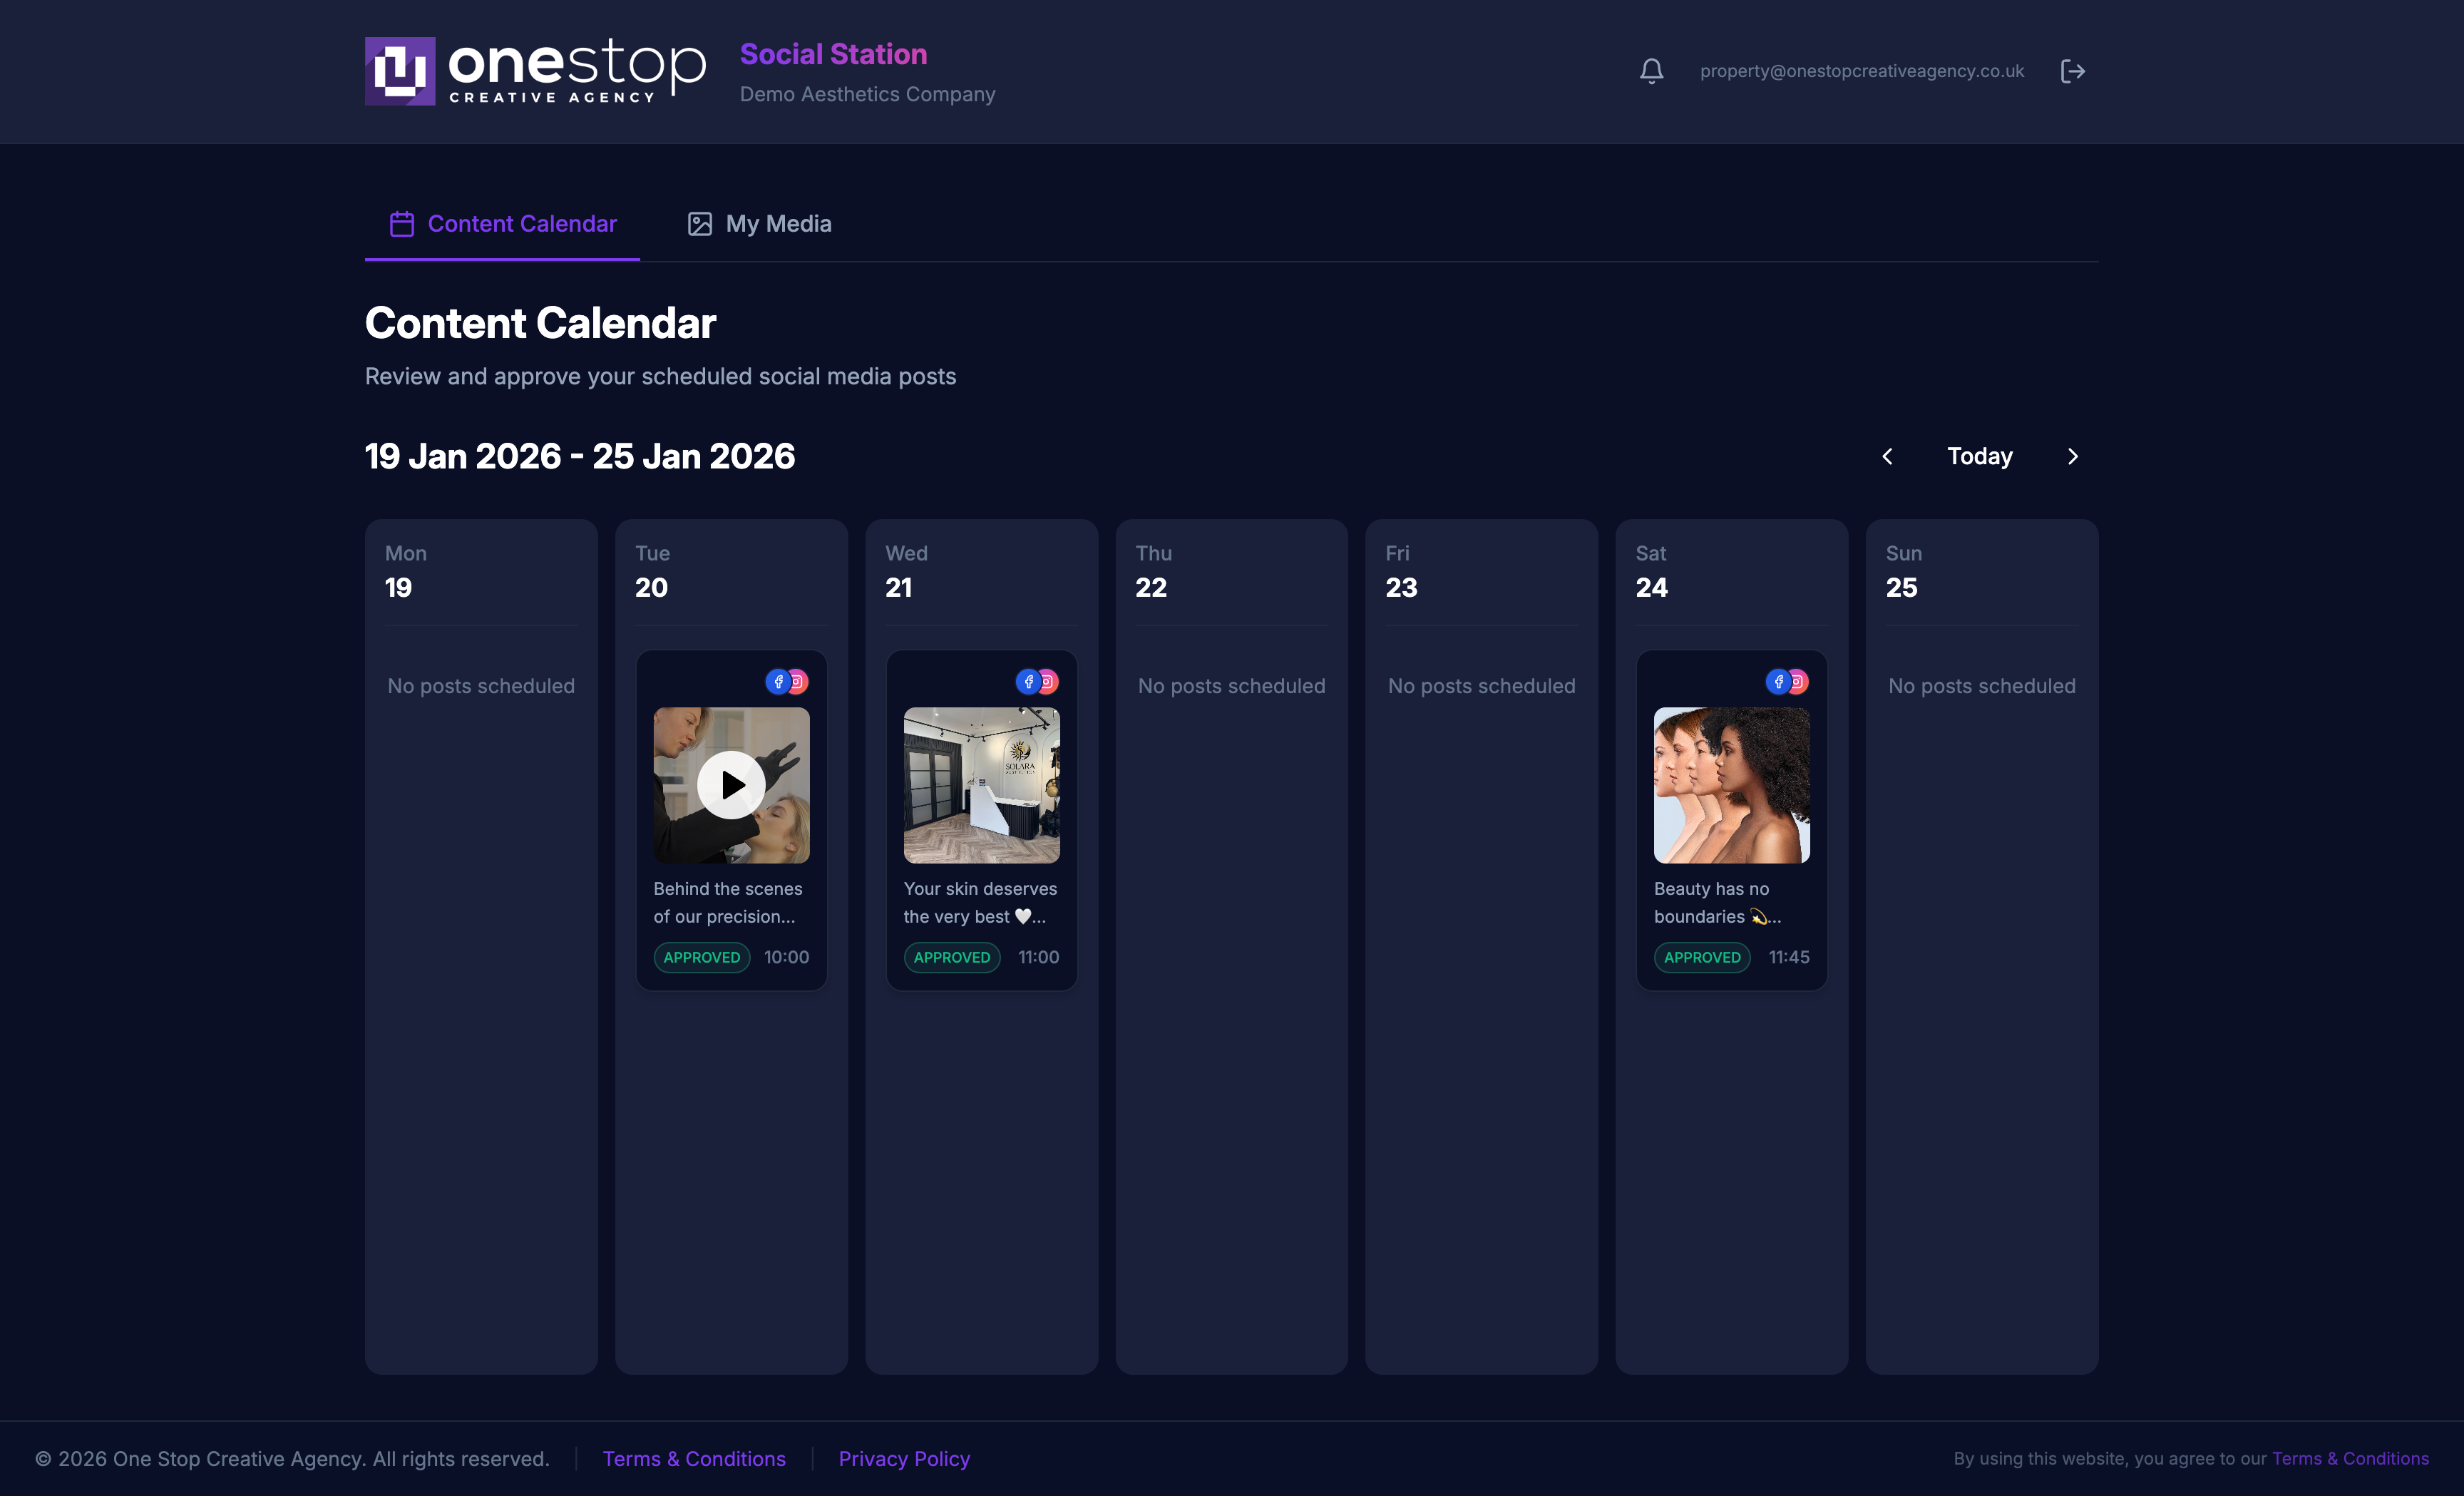Click the My Media tab icon

700,223
